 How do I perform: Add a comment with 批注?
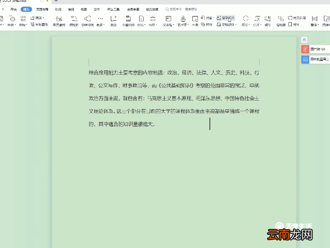114,21
